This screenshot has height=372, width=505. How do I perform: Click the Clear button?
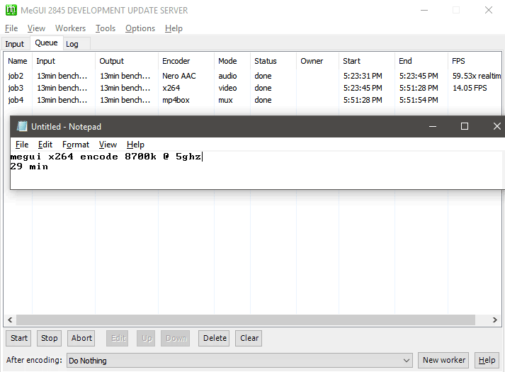249,338
